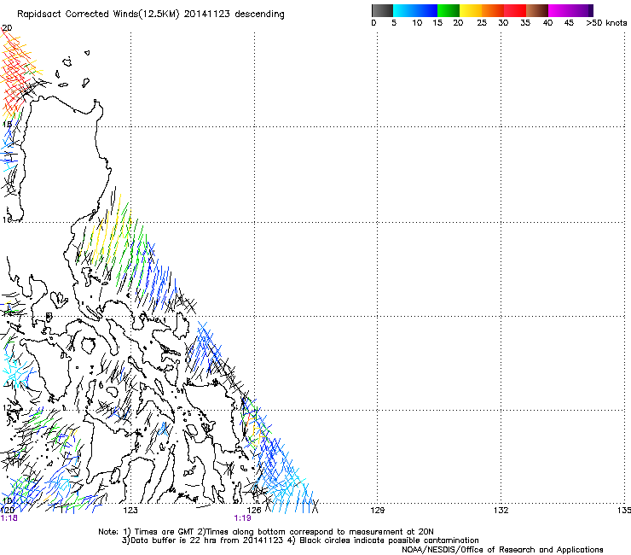The height and width of the screenshot is (555, 631).
Task: Click the purple time label '1:19'
Action: click(243, 518)
